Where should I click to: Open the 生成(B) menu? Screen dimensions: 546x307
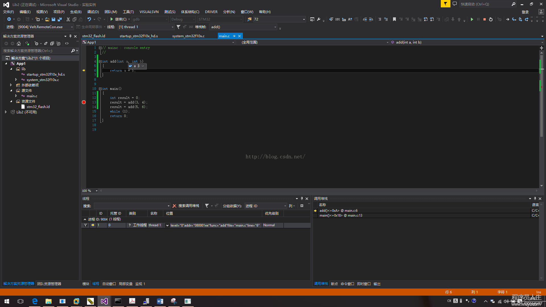coord(76,12)
